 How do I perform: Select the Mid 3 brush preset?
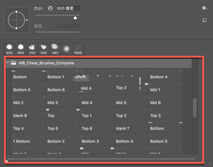(62, 100)
